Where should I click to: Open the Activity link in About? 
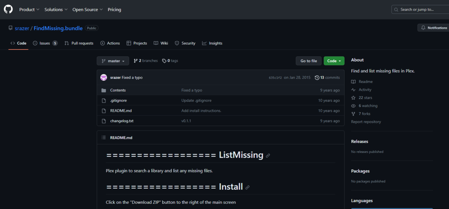coord(361,90)
